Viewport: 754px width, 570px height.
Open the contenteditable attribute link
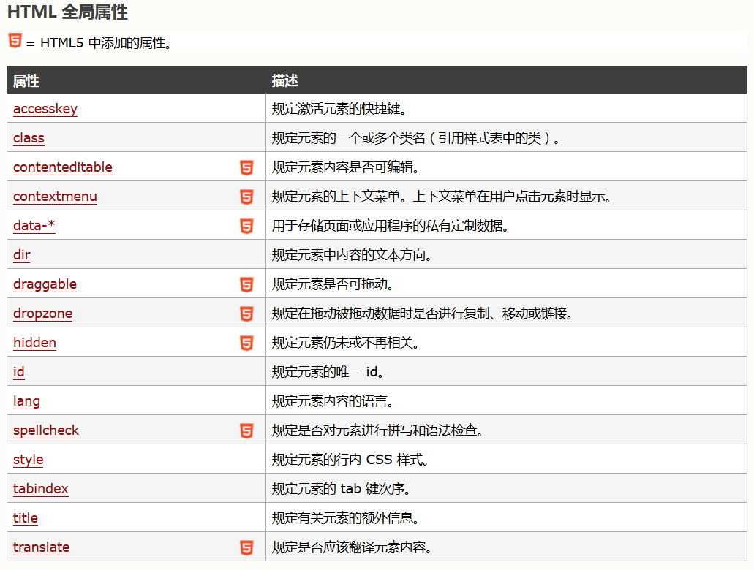point(62,167)
